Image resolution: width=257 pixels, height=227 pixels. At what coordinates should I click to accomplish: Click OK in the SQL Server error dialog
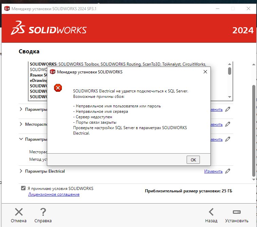pos(193,160)
